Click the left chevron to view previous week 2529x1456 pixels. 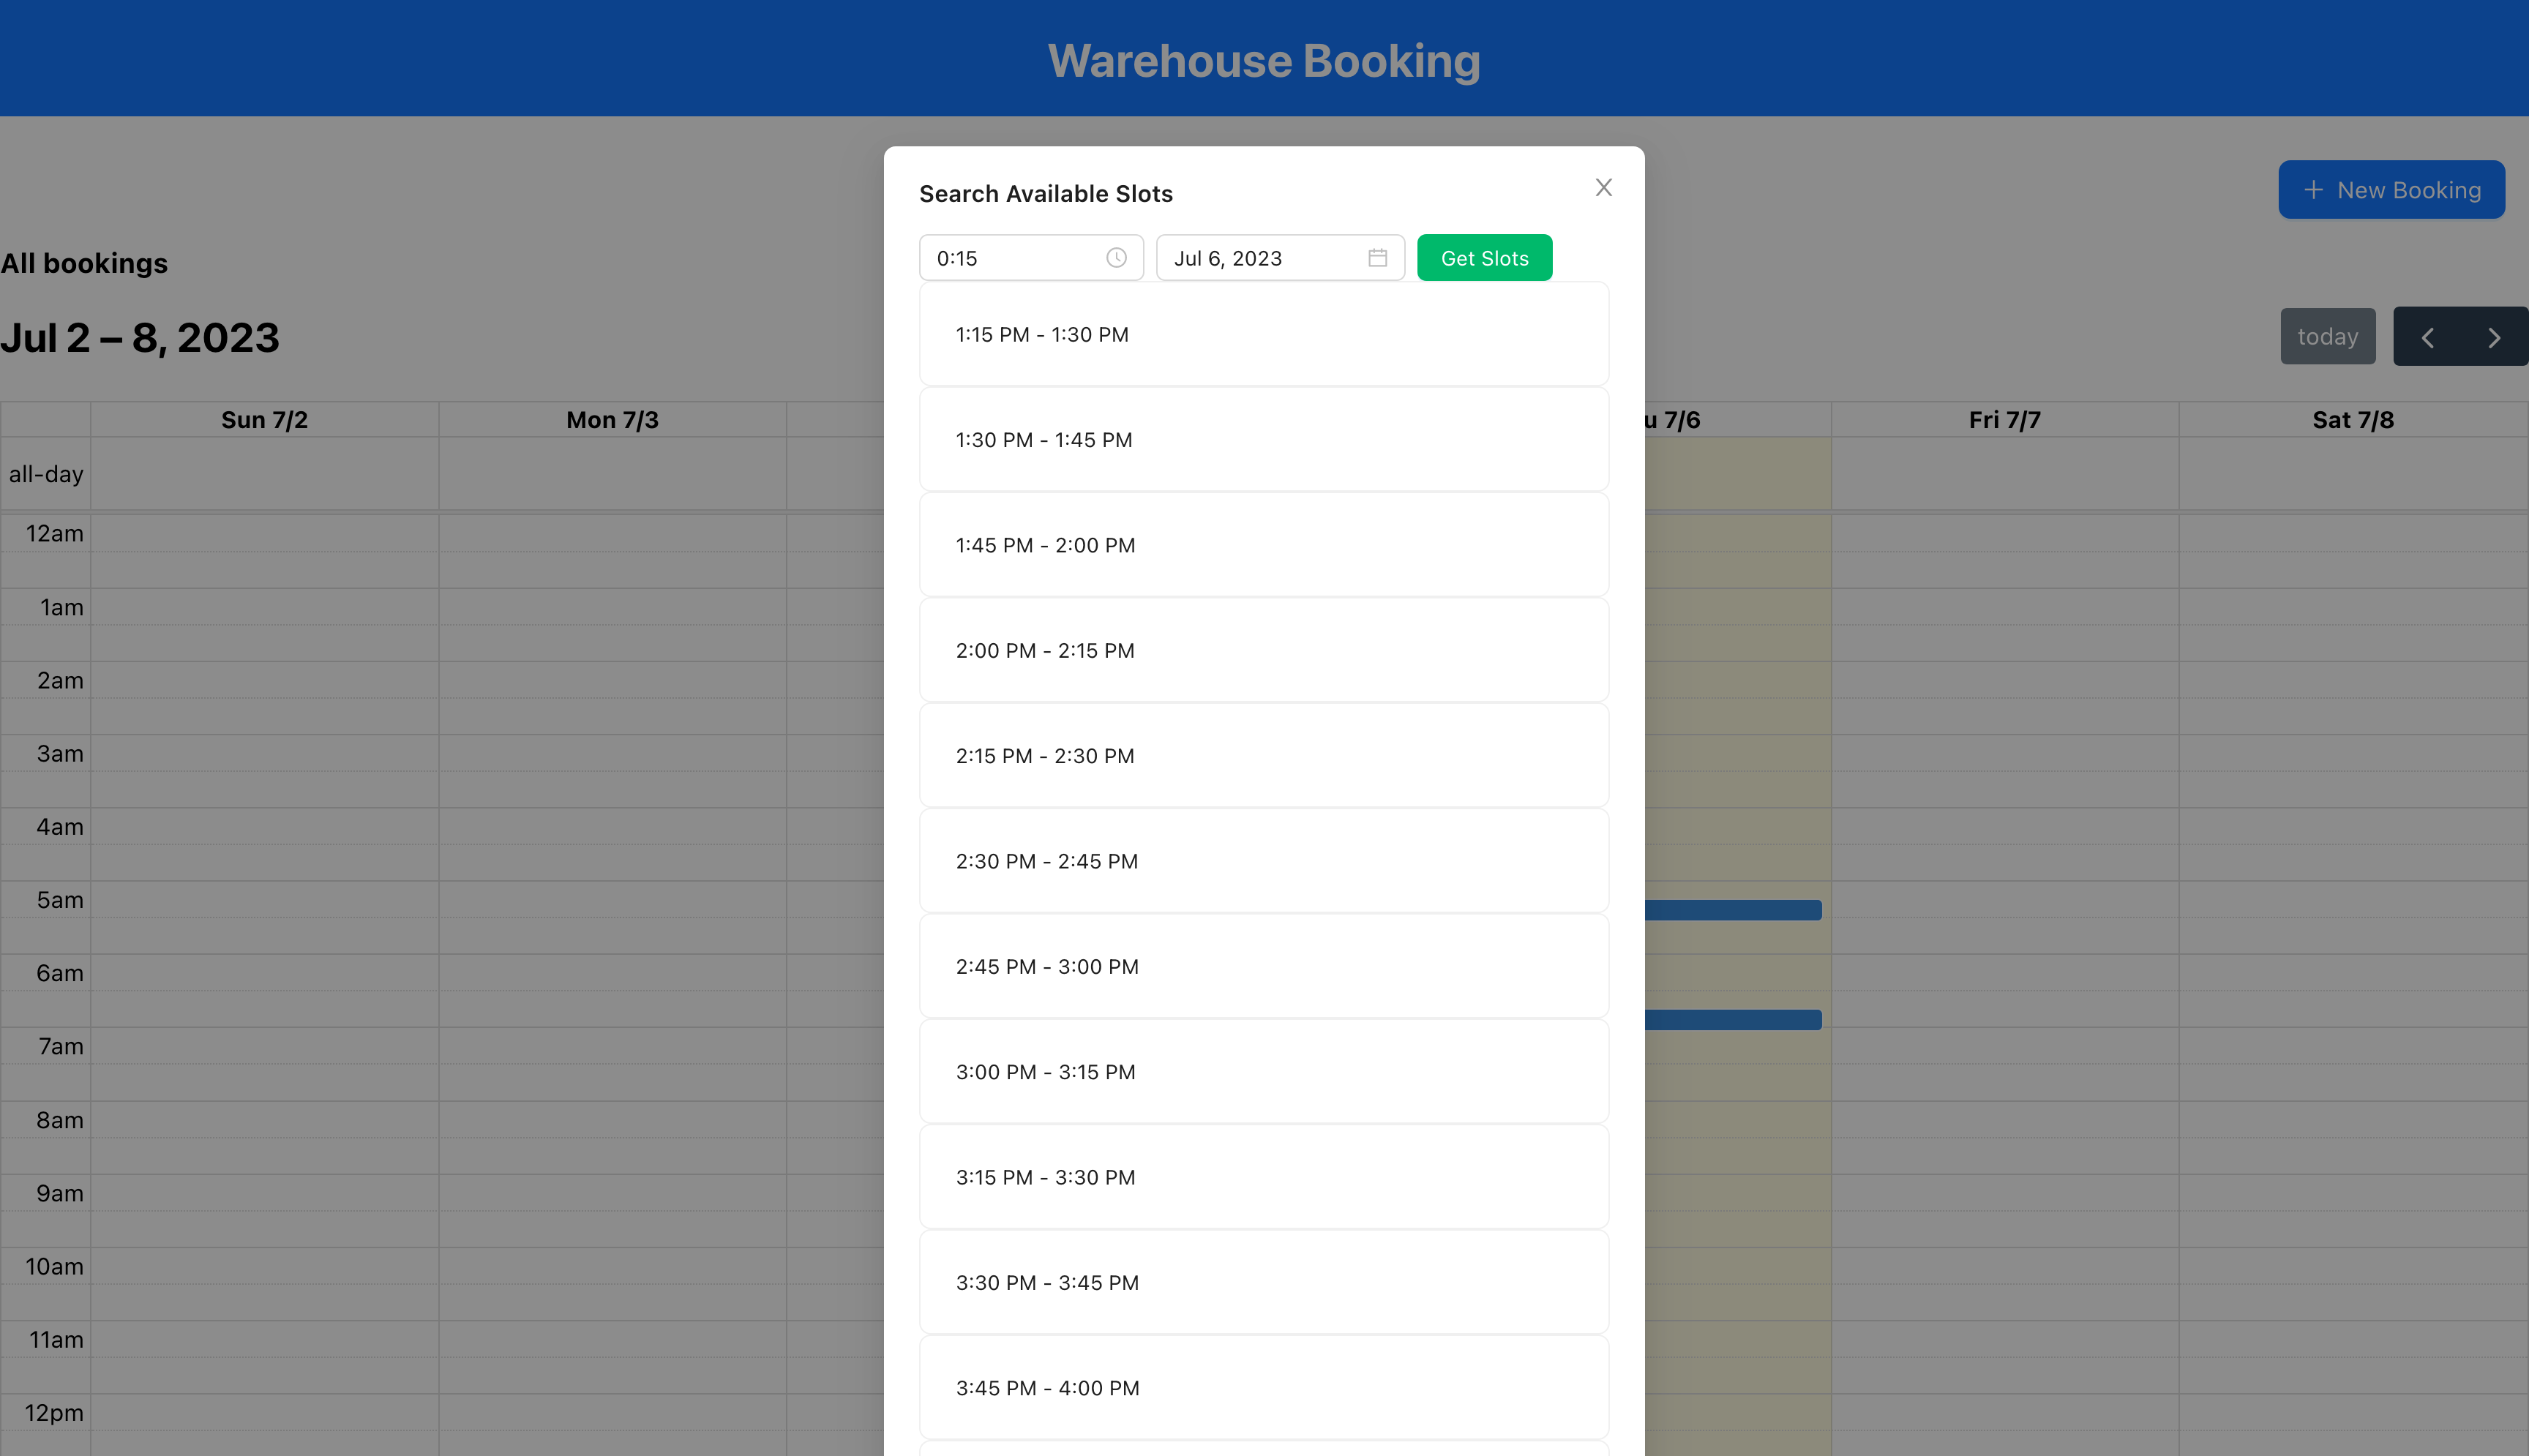click(2428, 336)
